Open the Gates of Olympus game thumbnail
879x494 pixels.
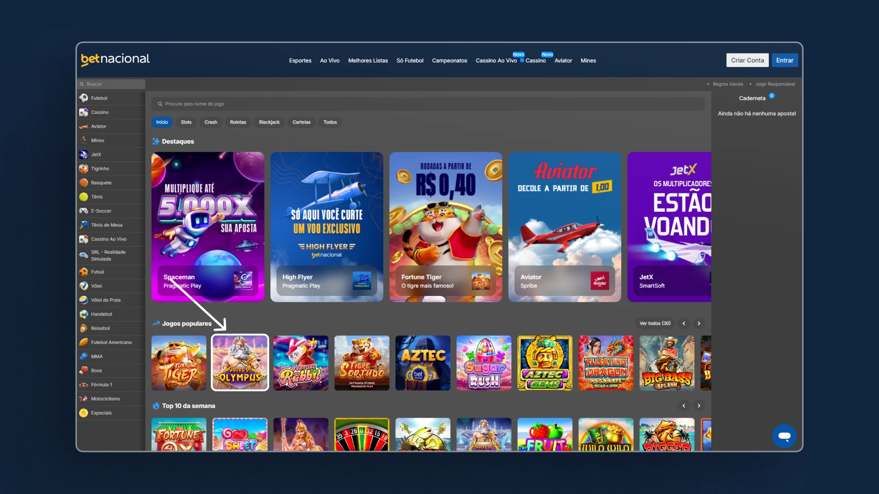click(240, 363)
